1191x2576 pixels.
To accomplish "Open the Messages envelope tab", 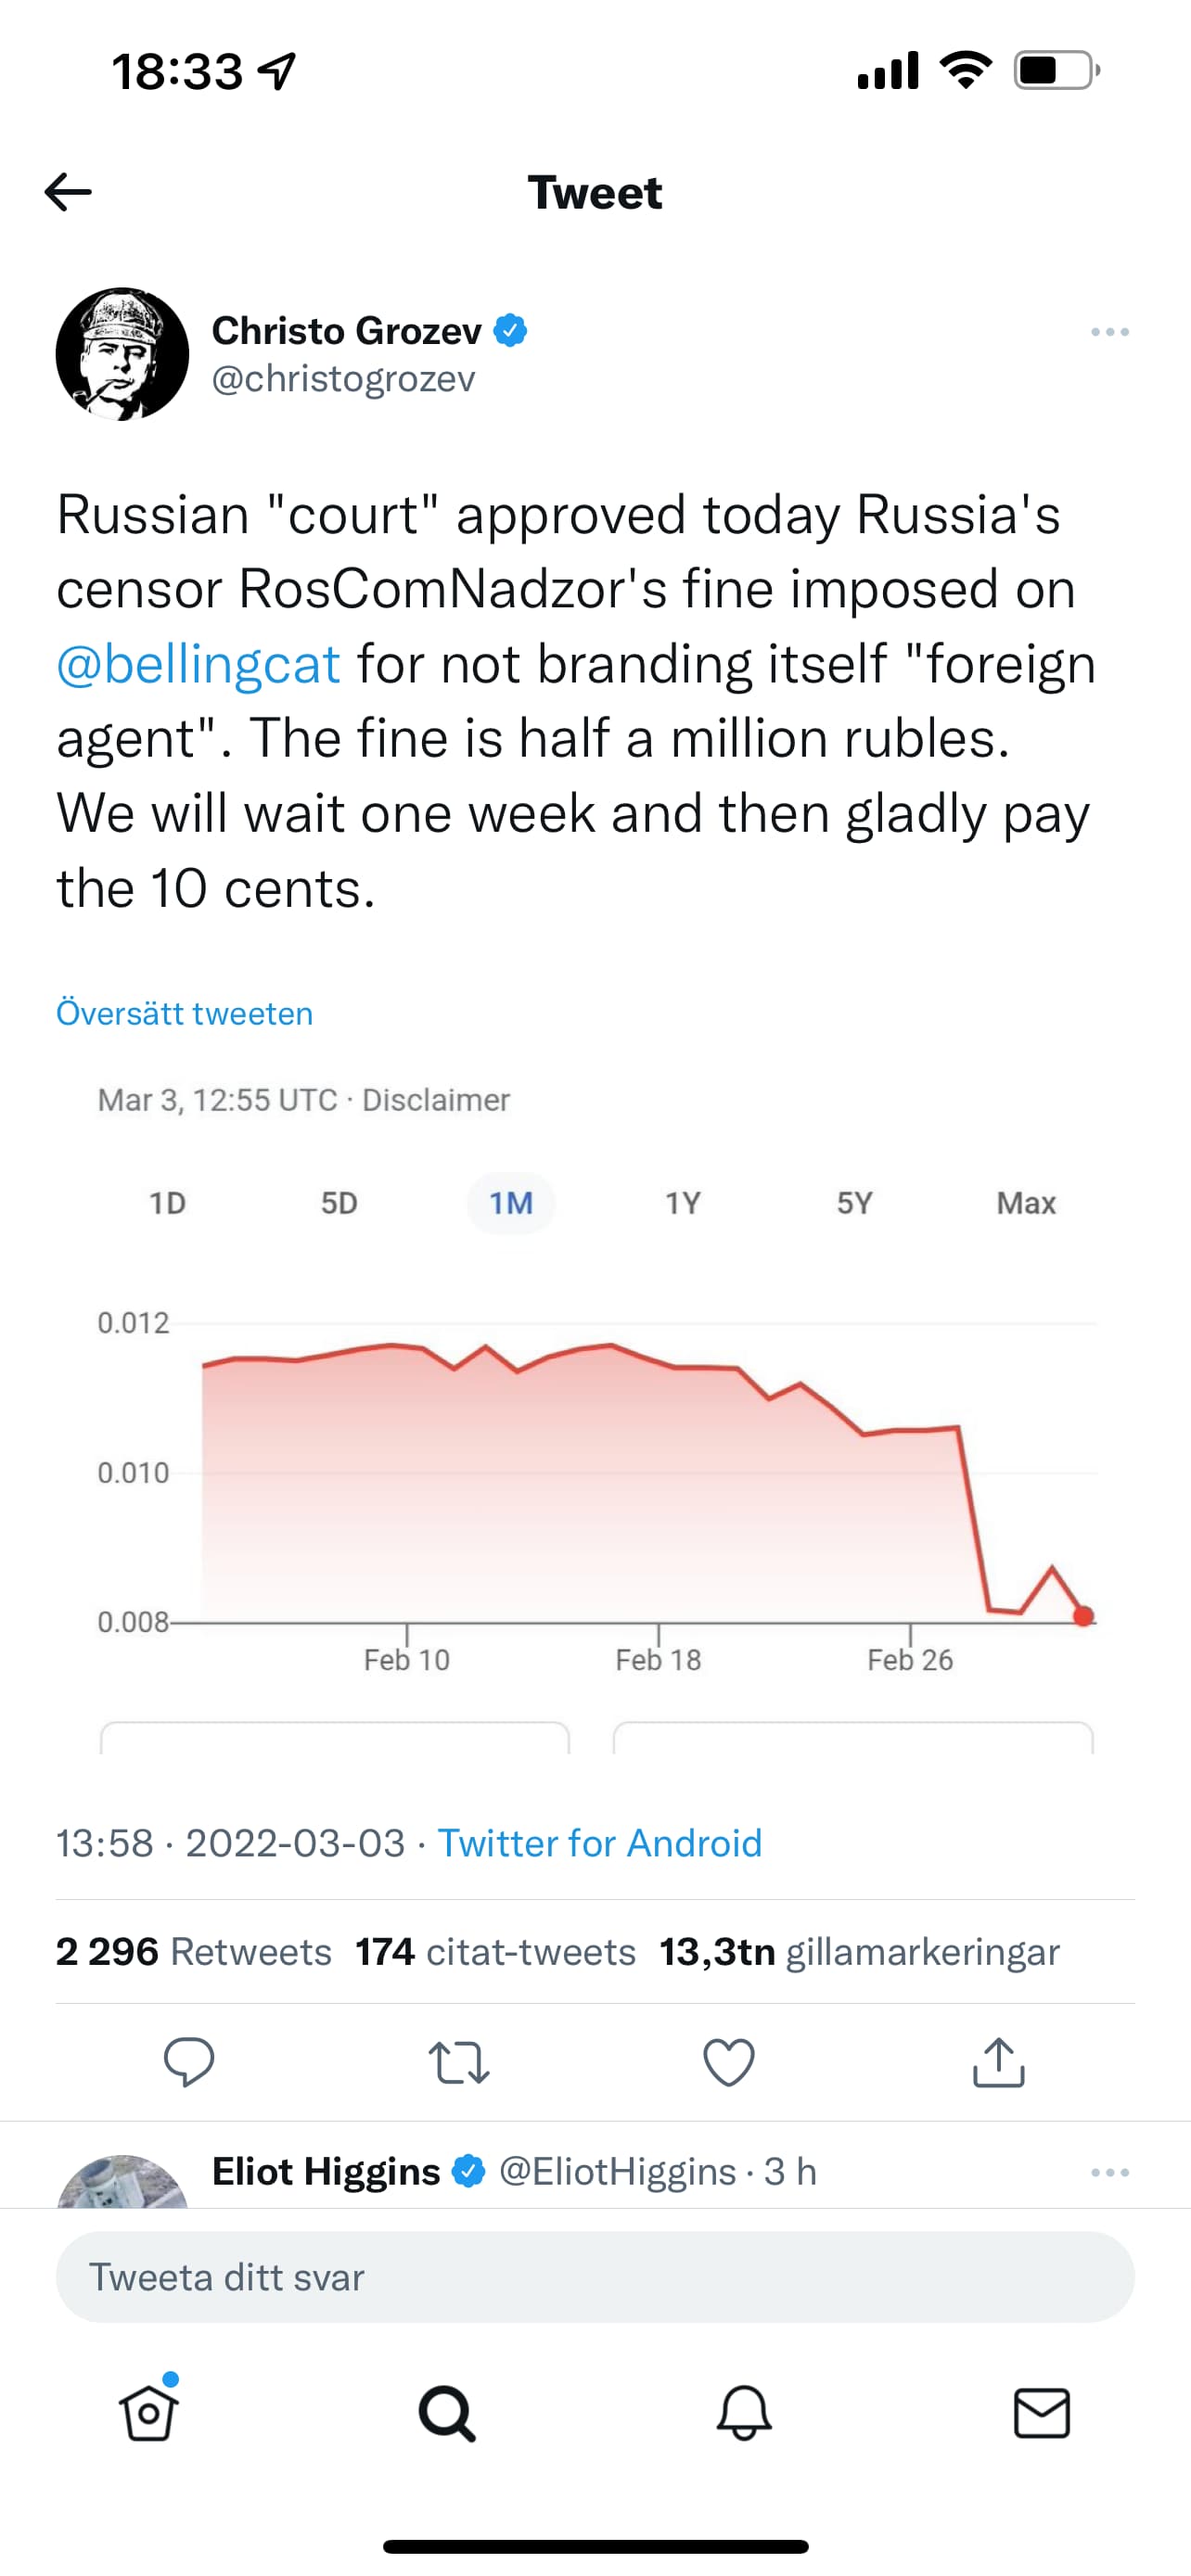I will click(1042, 2413).
